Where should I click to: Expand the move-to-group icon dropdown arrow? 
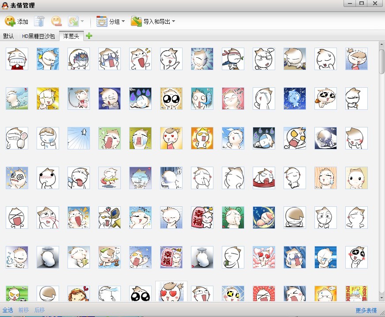click(x=82, y=21)
